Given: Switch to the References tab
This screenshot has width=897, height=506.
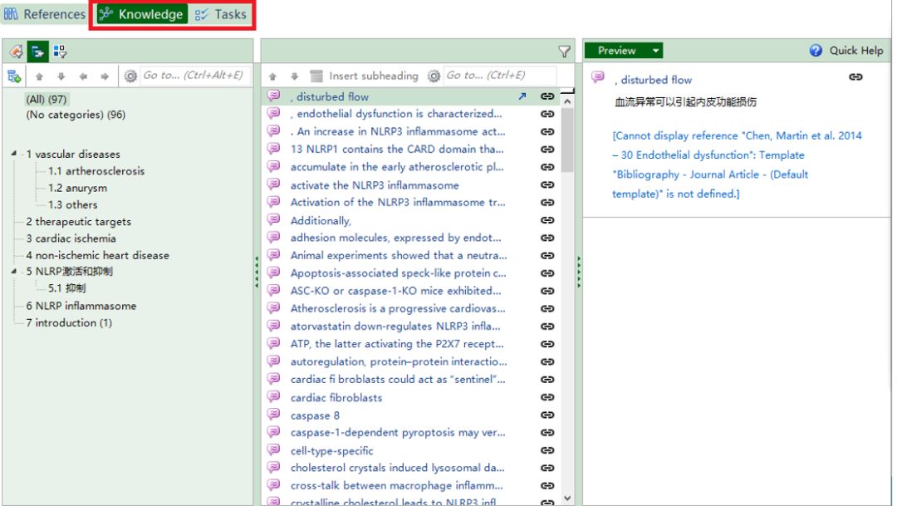Looking at the screenshot, I should 45,14.
